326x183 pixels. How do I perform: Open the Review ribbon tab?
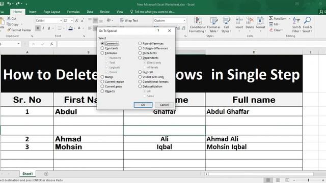(x=105, y=12)
